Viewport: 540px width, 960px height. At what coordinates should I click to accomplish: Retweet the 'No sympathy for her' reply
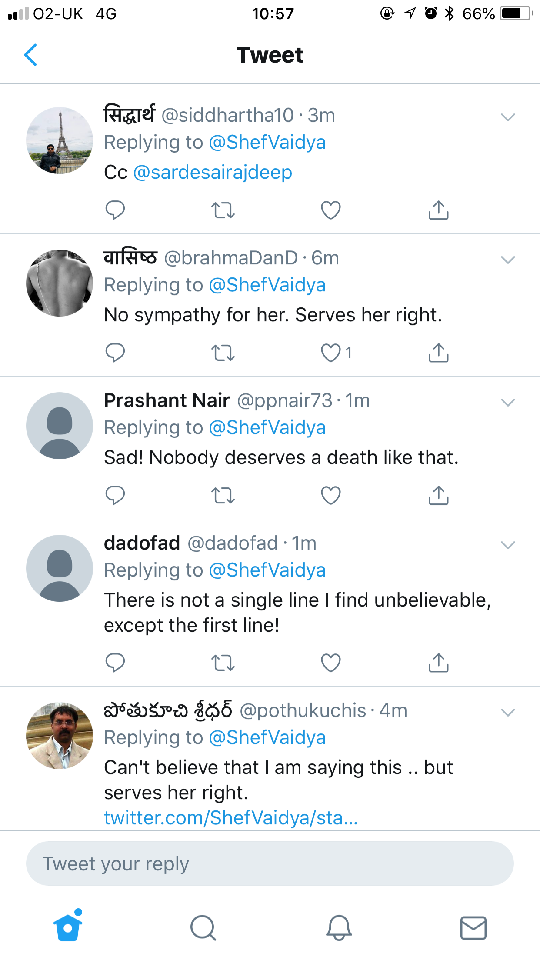click(x=223, y=353)
